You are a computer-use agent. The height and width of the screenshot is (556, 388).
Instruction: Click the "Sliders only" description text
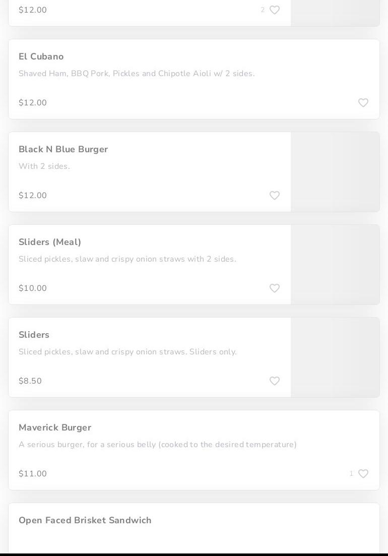127,352
